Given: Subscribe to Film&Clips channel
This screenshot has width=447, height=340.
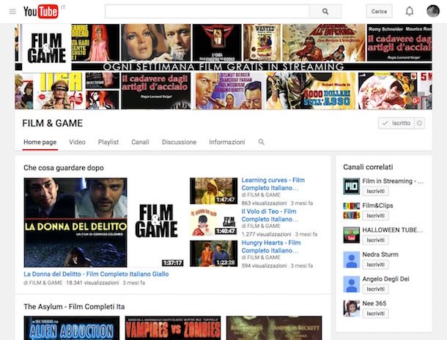Looking at the screenshot, I should (x=375, y=216).
